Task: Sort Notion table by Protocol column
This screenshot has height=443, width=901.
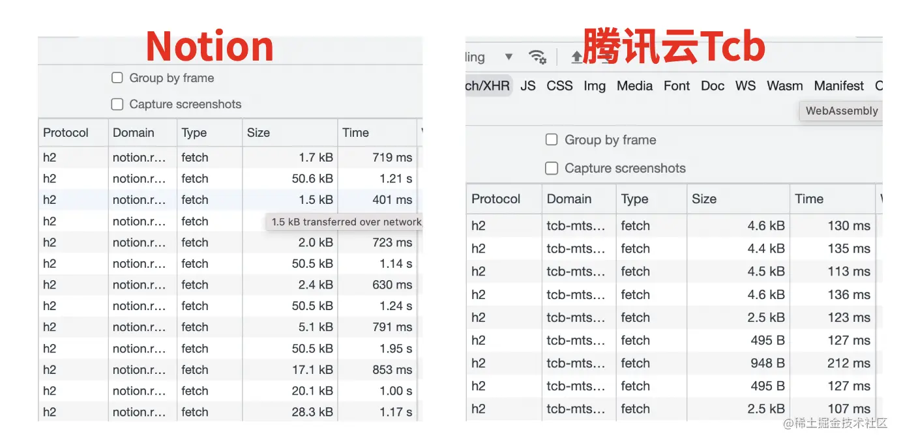Action: pyautogui.click(x=73, y=132)
